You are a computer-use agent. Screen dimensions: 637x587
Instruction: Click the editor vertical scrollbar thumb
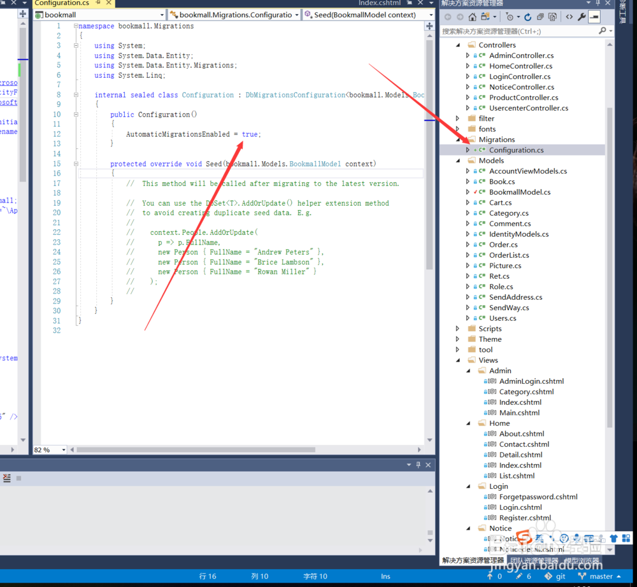[429, 154]
